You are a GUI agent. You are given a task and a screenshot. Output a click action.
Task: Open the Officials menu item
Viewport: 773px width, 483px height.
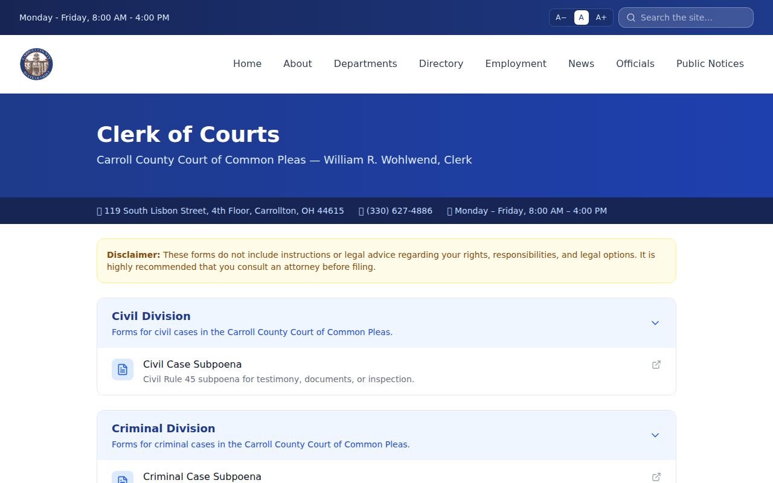[x=635, y=64]
